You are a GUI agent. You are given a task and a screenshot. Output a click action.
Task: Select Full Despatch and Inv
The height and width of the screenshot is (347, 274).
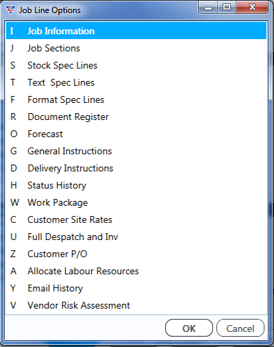136,237
